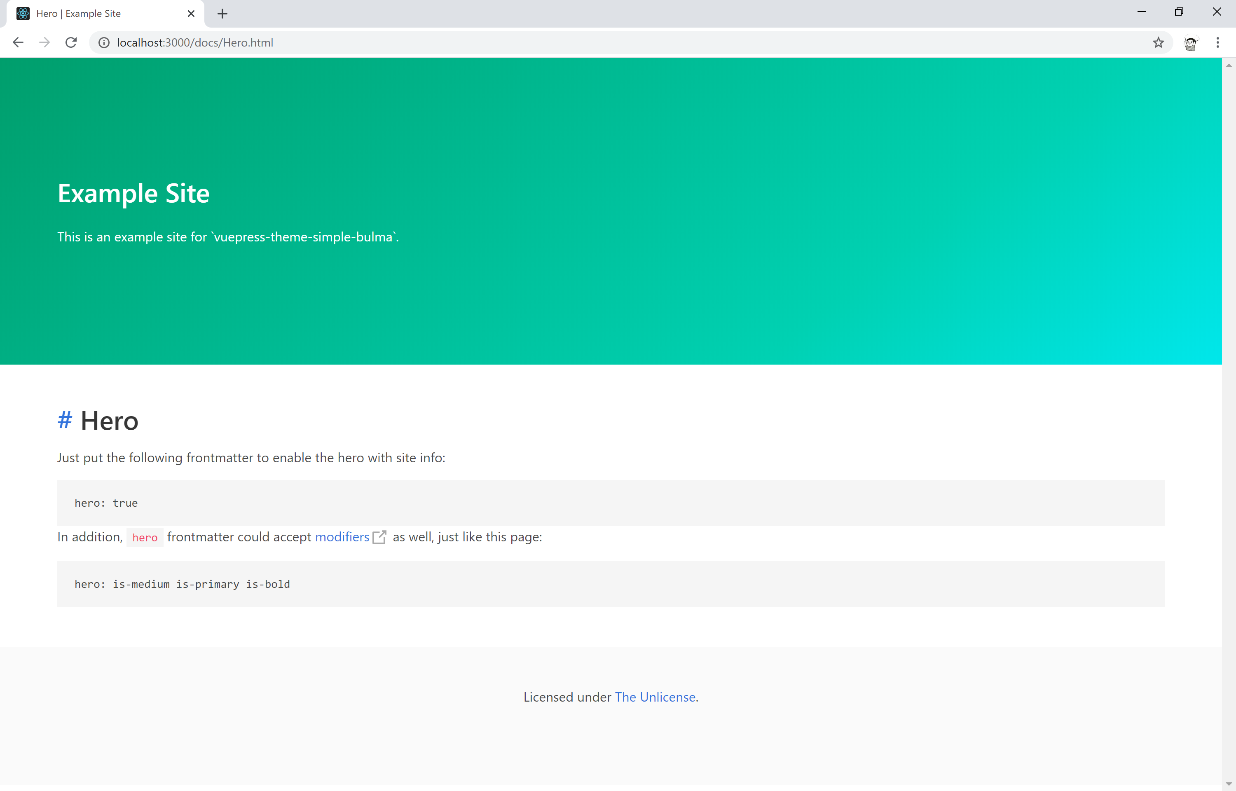Click the scrollbar down arrow
The width and height of the screenshot is (1236, 791).
[1229, 784]
